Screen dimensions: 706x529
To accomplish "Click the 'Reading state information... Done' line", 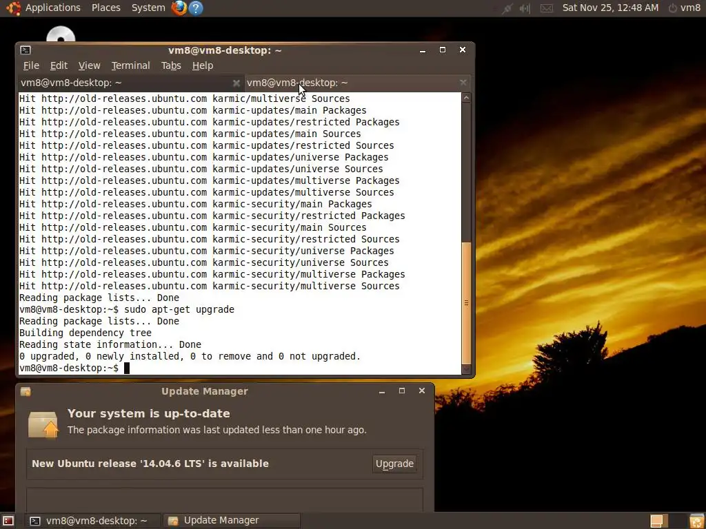I will click(110, 344).
